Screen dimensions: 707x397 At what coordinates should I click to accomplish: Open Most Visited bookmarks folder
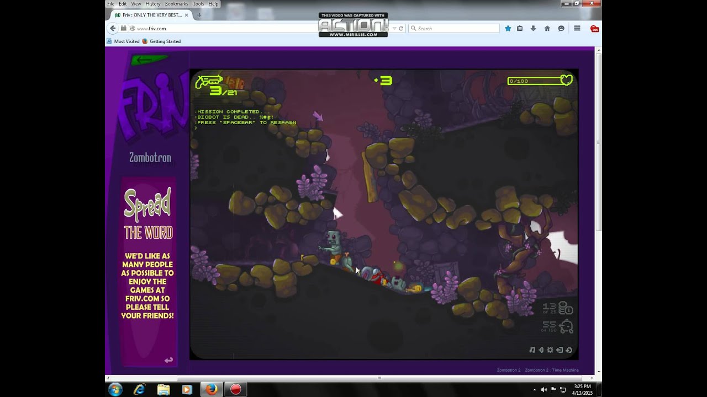point(123,41)
